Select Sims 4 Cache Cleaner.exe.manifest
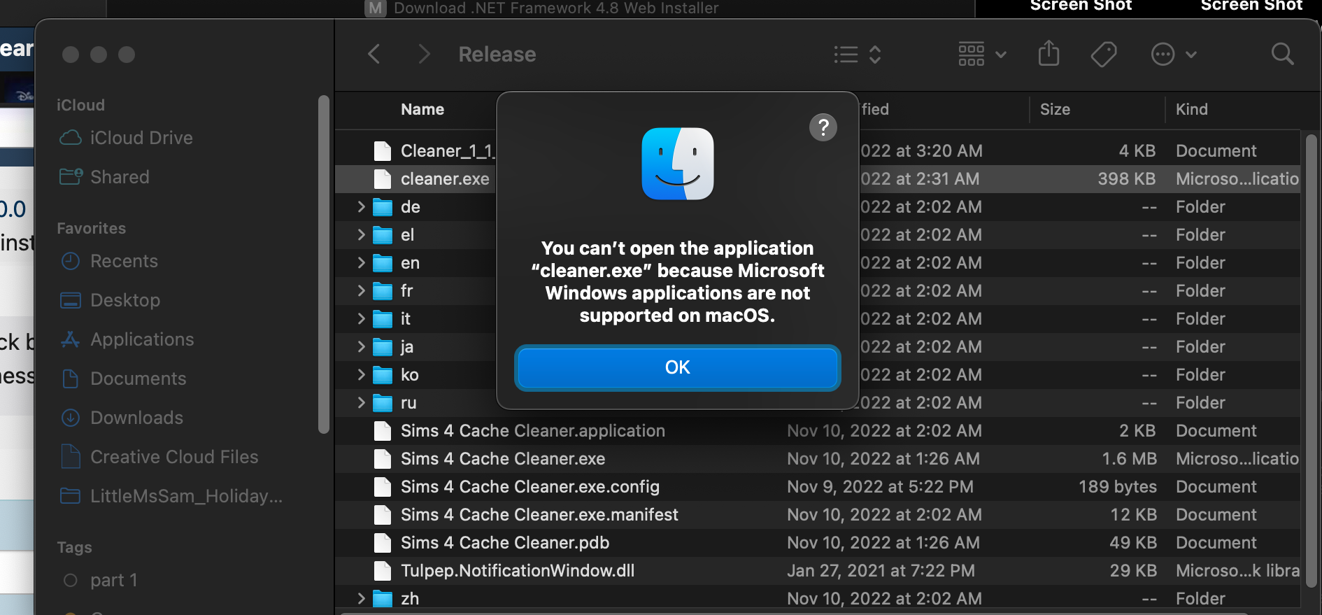Viewport: 1322px width, 615px height. [539, 515]
